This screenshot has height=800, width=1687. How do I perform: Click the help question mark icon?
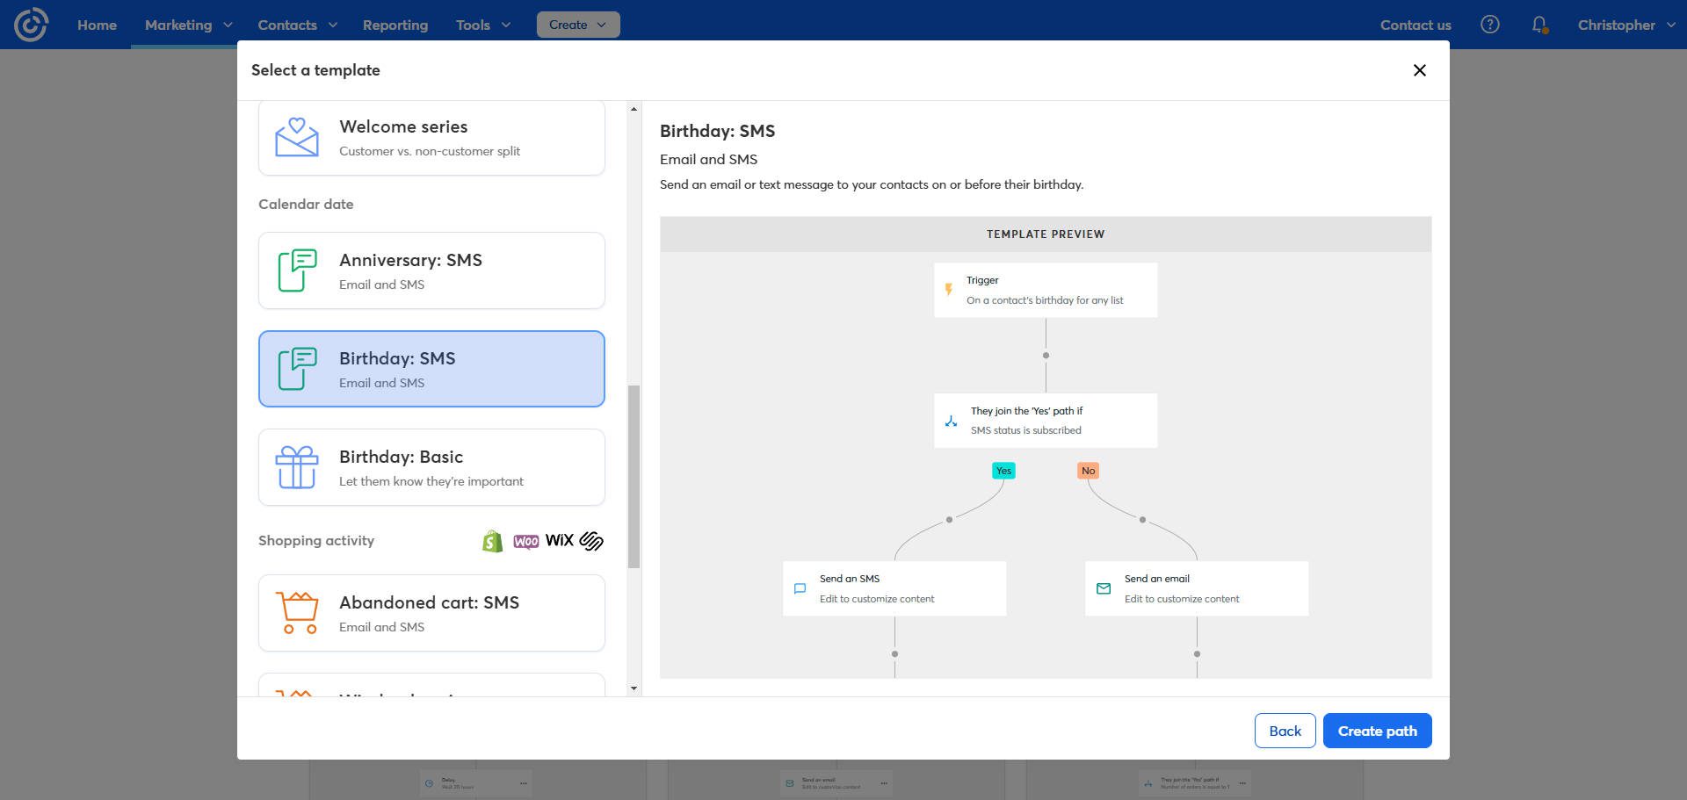click(x=1490, y=25)
